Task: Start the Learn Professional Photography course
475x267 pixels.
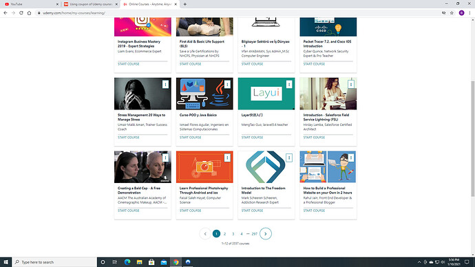Action: [190, 211]
